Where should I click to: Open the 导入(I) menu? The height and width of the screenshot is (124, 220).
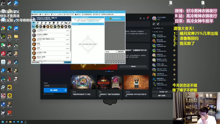pyautogui.click(x=47, y=14)
